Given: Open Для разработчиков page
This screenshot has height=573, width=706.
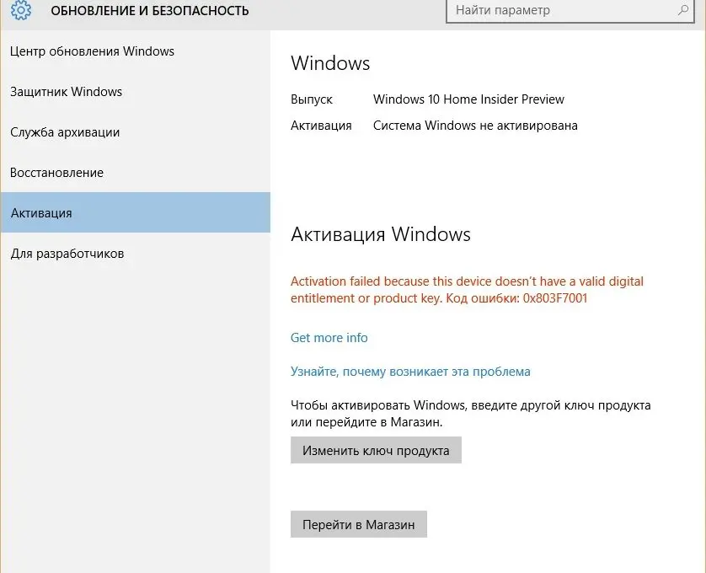Looking at the screenshot, I should [x=135, y=254].
